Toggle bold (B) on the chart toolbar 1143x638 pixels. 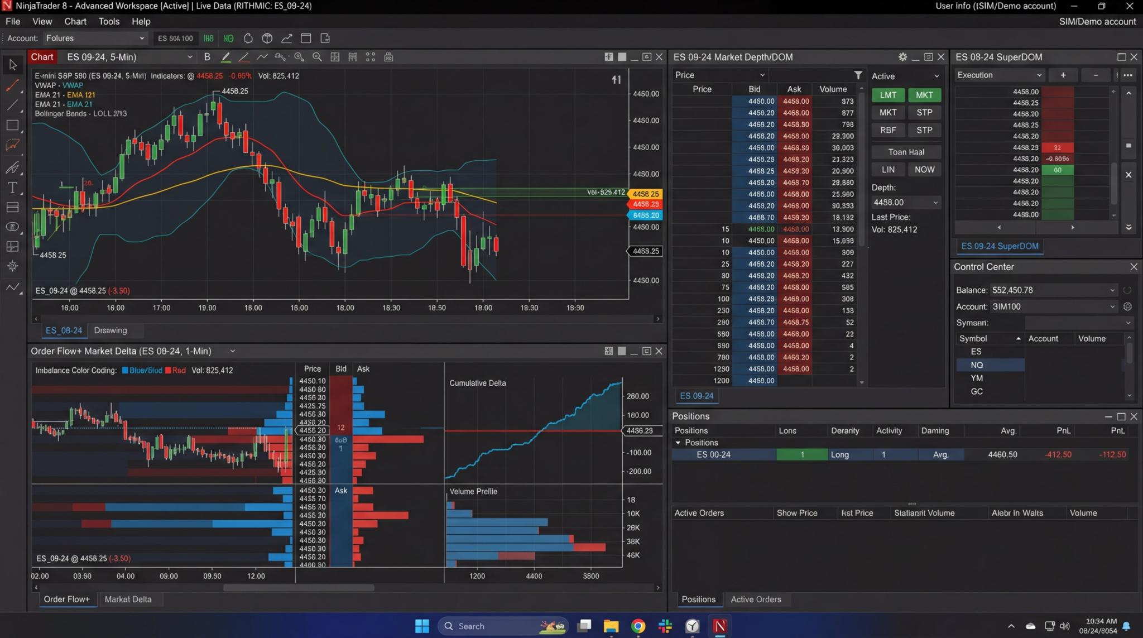(207, 57)
